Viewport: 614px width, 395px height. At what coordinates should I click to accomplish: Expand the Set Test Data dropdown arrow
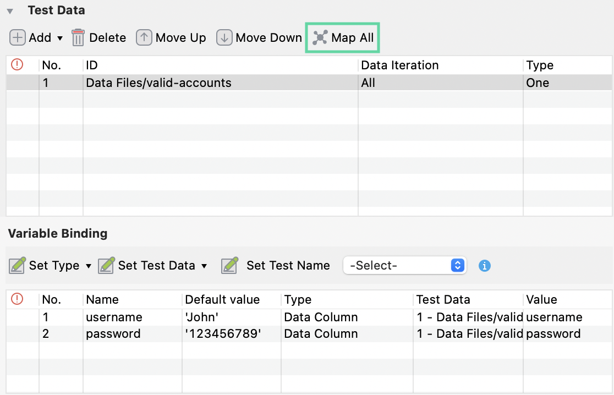(204, 266)
